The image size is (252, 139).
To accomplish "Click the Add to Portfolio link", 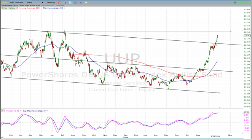I will tap(48, 5).
